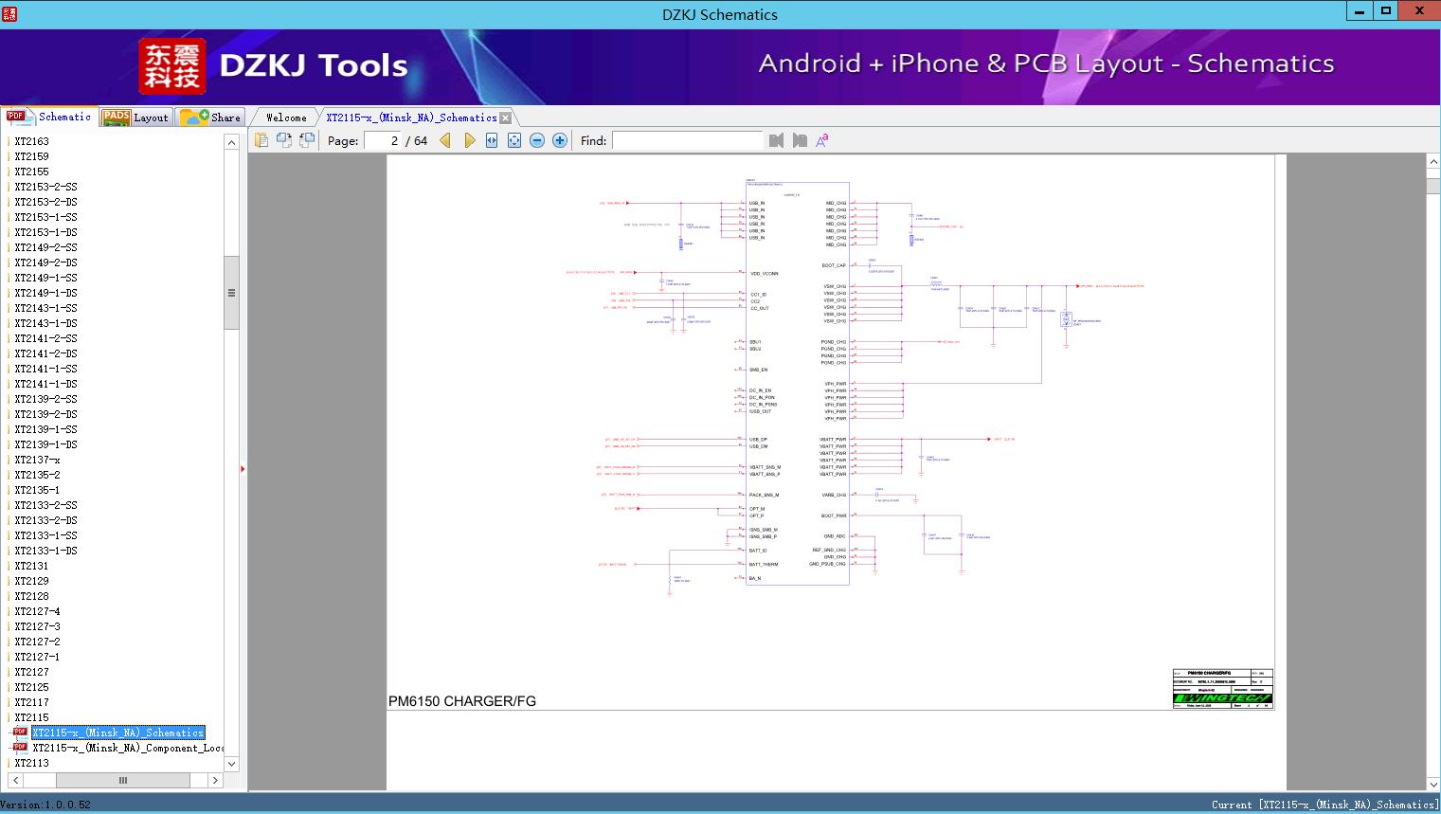Zoom in with the plus icon

tap(560, 140)
